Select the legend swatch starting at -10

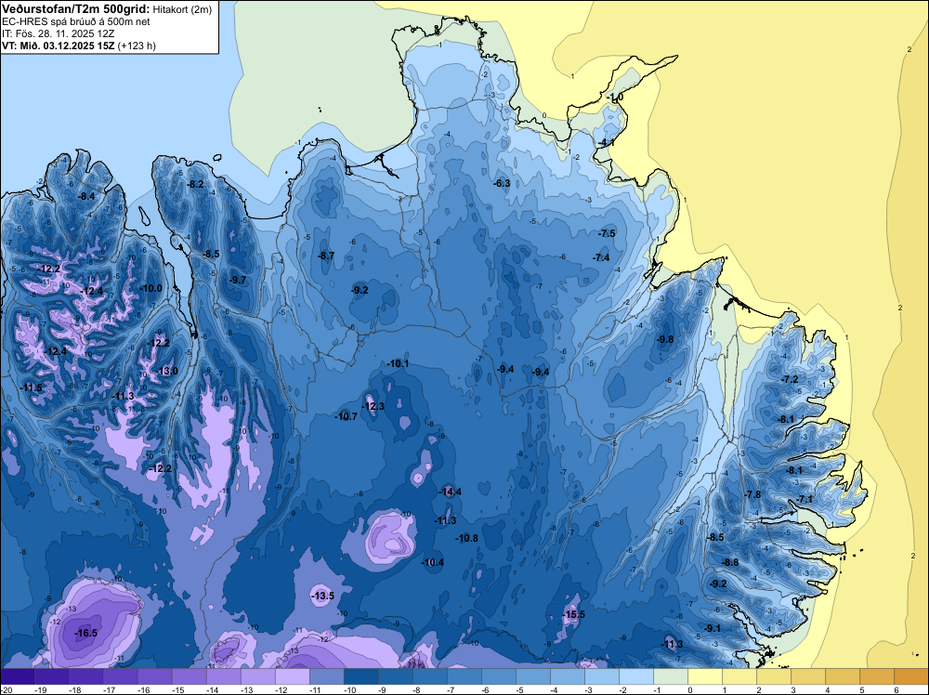pyautogui.click(x=360, y=676)
